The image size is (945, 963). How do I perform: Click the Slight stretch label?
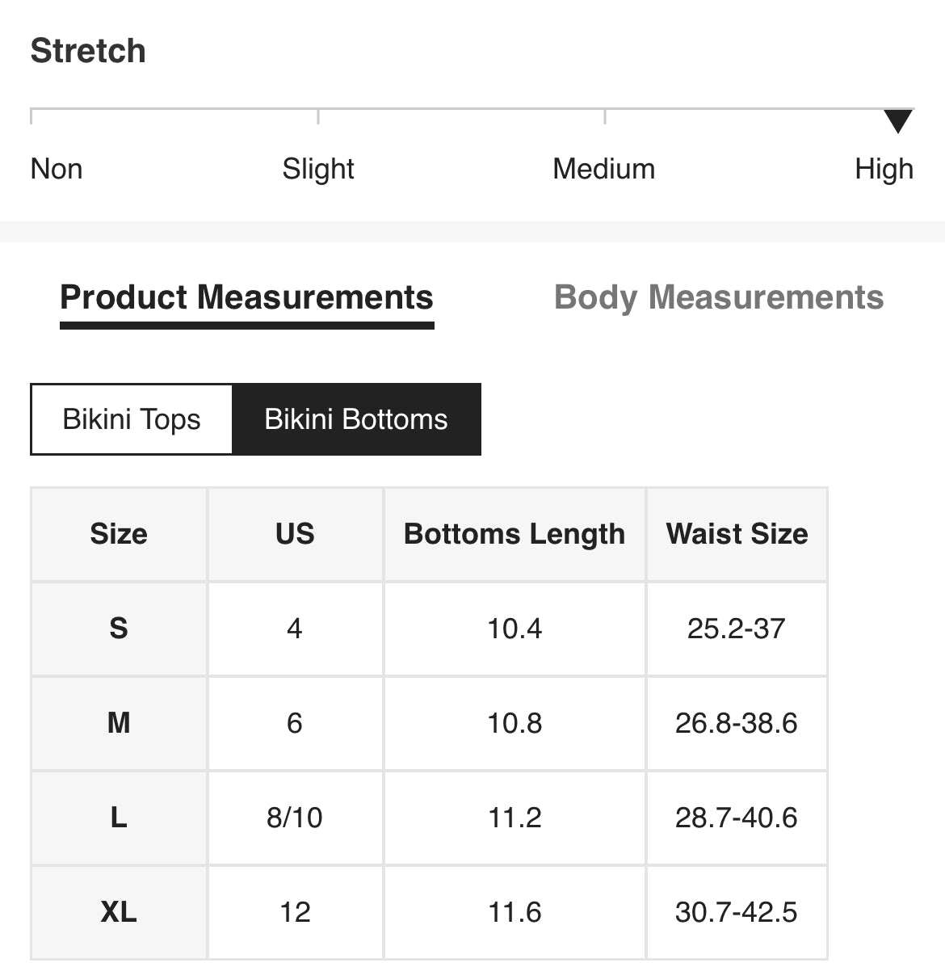318,169
